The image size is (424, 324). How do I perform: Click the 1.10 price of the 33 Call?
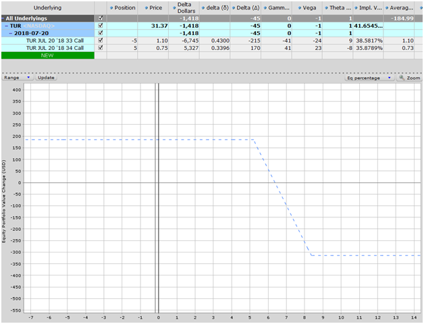(x=153, y=40)
